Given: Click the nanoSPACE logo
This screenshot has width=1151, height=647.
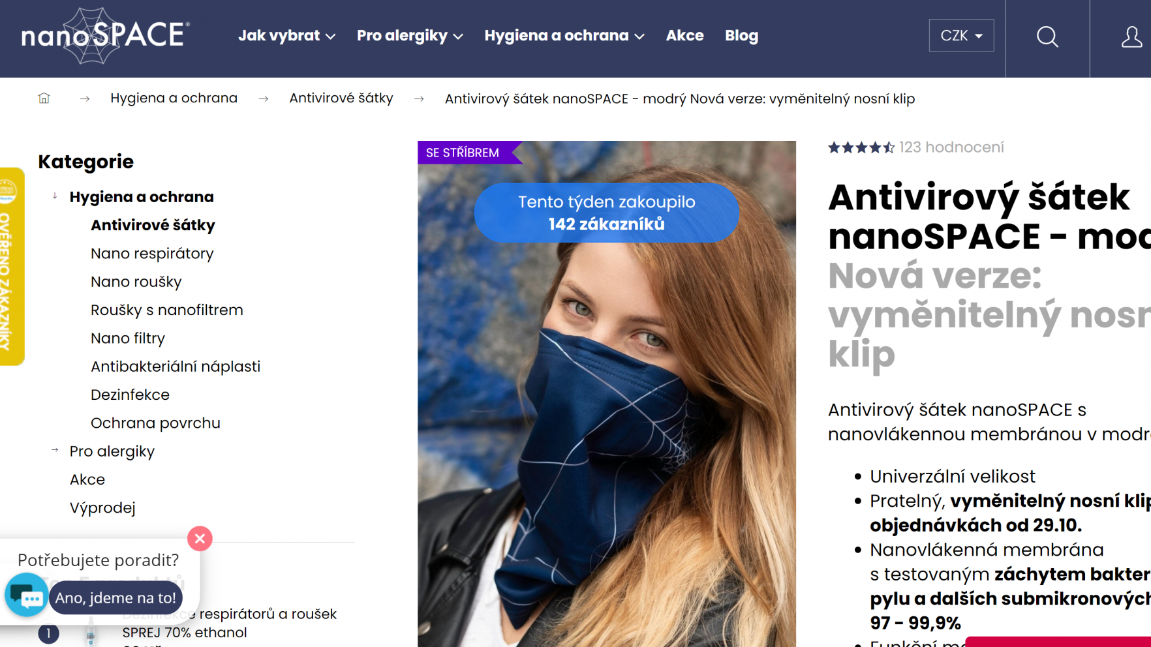Looking at the screenshot, I should click(x=105, y=36).
